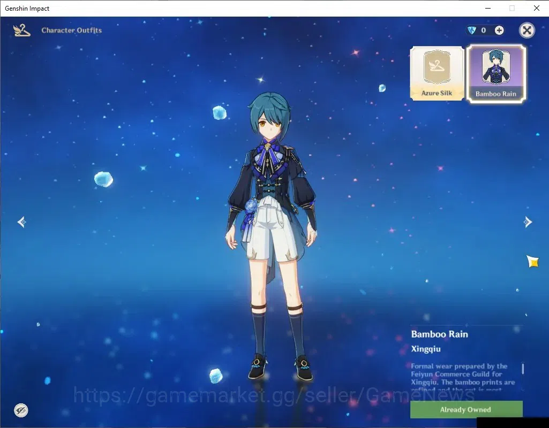The height and width of the screenshot is (428, 549).
Task: Minimize the Genshin Impact window
Action: click(x=488, y=8)
